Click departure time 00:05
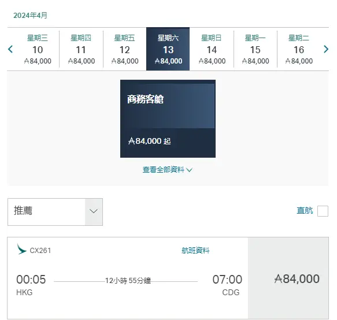This screenshot has width=337, height=320. tap(31, 280)
